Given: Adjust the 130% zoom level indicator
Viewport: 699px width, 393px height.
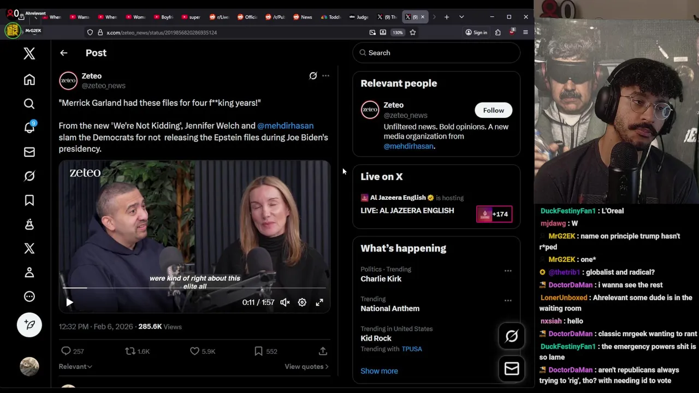Looking at the screenshot, I should coord(398,33).
